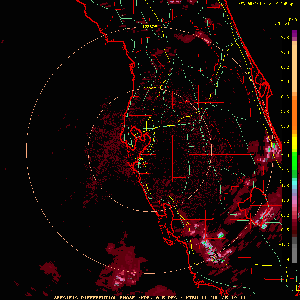The height and width of the screenshot is (300, 300).
Task: Click the NEXLAB-College of DuPage credit text
Action: tap(268, 4)
